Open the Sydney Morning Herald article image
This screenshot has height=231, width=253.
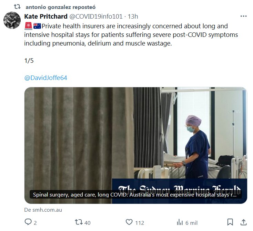[x=135, y=138]
